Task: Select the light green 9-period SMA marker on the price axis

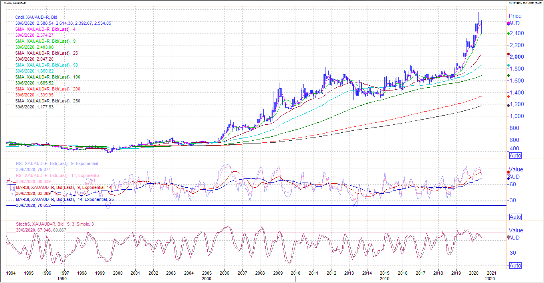Action: 508,33
